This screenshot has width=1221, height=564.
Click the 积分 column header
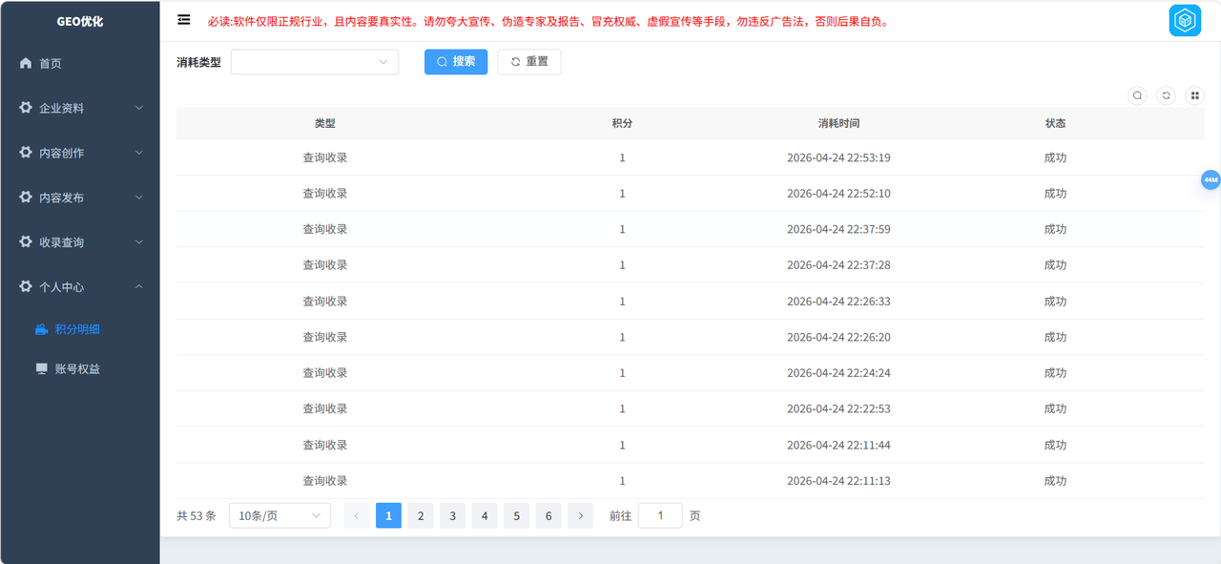[622, 123]
